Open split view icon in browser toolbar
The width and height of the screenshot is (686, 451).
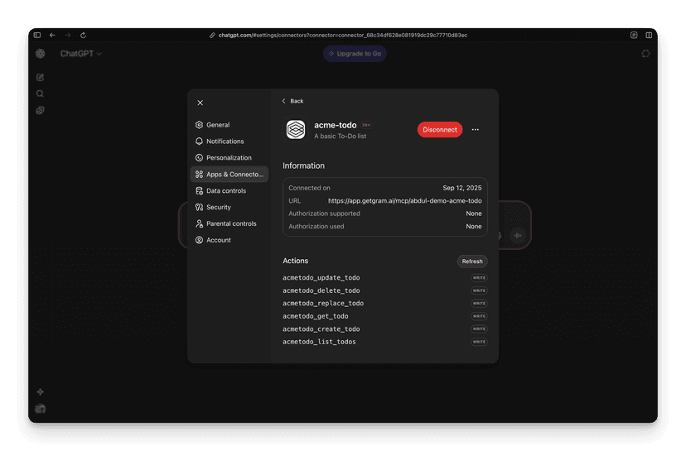point(649,35)
